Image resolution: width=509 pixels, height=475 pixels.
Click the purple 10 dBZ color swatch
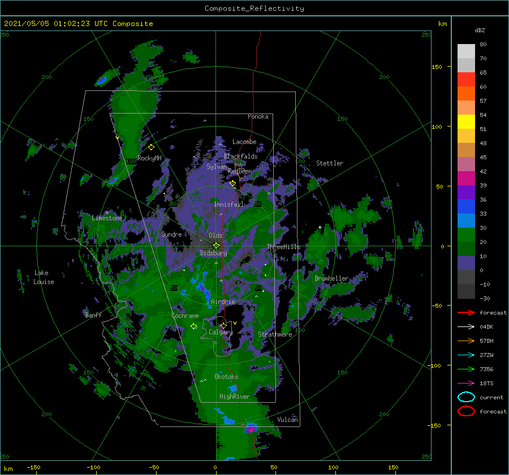[466, 263]
